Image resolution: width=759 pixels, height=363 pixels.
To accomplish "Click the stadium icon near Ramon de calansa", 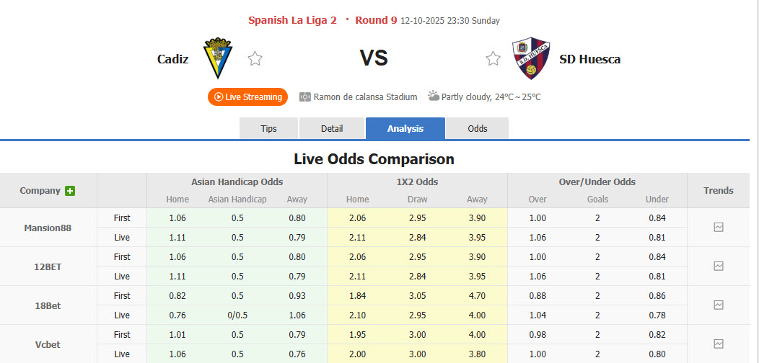I will (304, 97).
